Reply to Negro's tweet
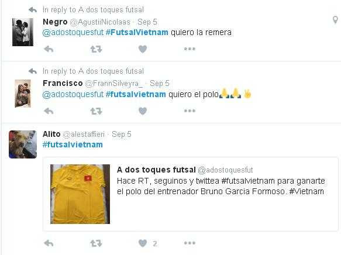Viewport: 341px width, 255px height. 49,49
